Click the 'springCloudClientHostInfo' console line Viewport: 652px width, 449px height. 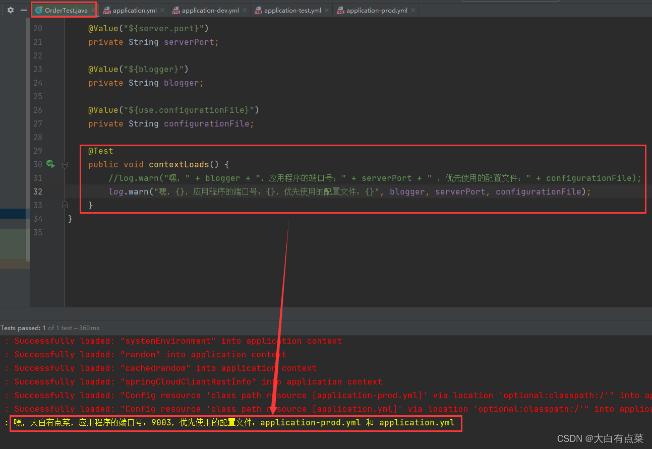(193, 382)
